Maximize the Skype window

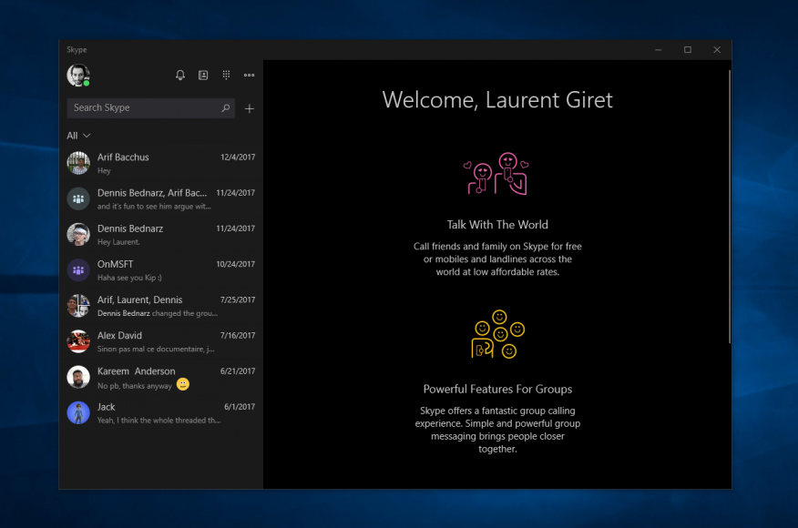pyautogui.click(x=688, y=50)
